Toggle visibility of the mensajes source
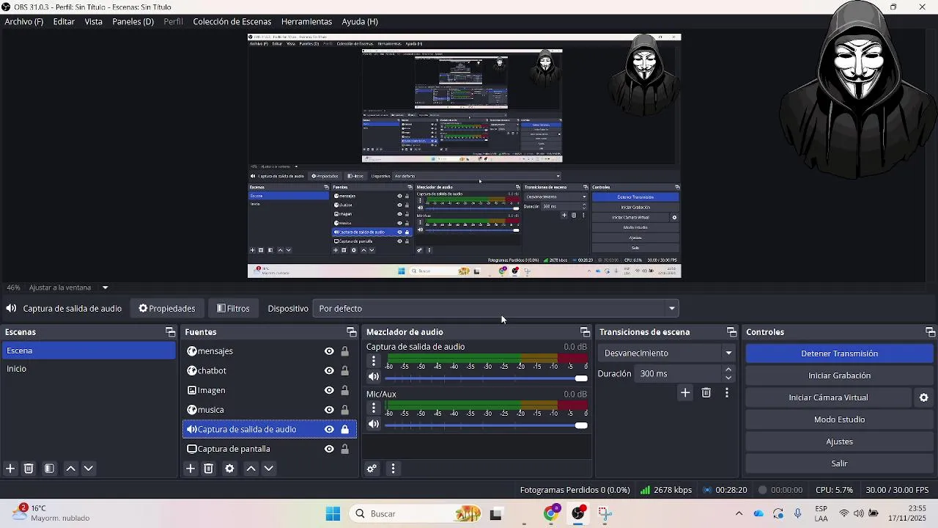 (x=329, y=351)
